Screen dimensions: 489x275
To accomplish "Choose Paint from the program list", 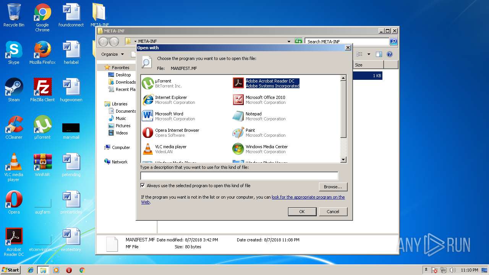I will pos(259,133).
